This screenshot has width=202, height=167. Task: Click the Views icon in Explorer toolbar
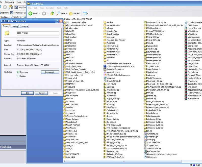coord(85,14)
